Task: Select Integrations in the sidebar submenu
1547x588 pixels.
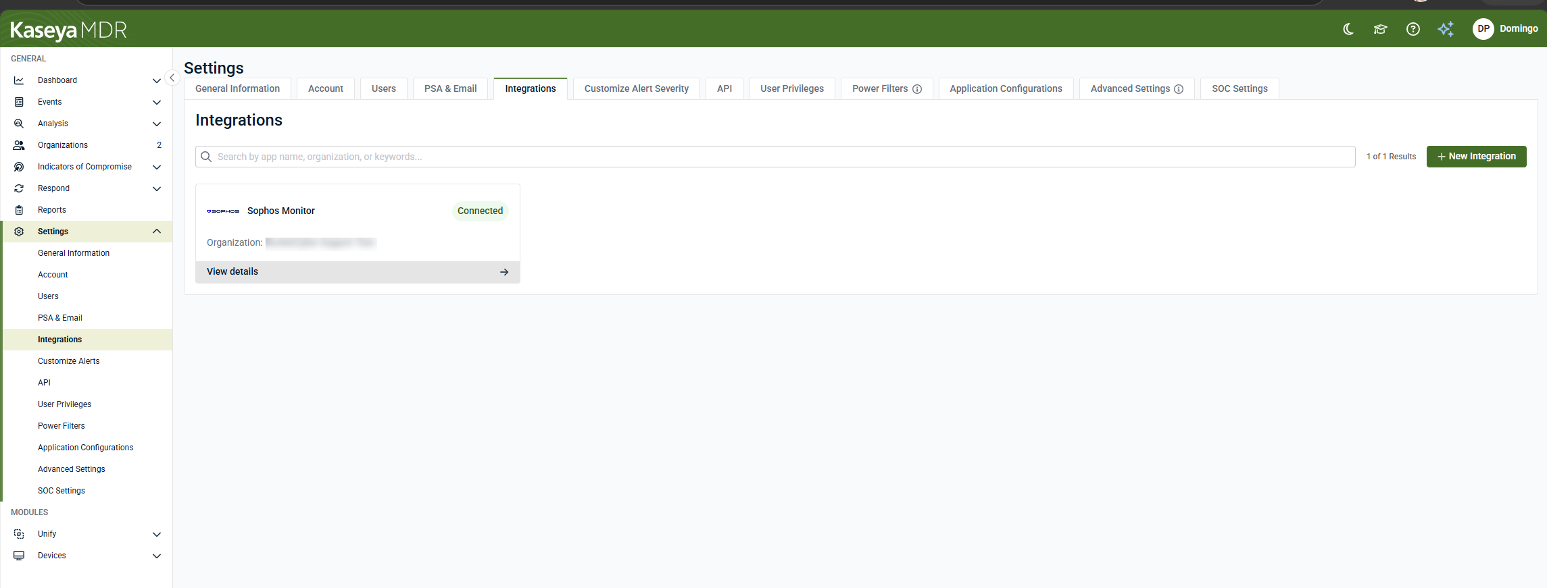Action: pos(87,340)
